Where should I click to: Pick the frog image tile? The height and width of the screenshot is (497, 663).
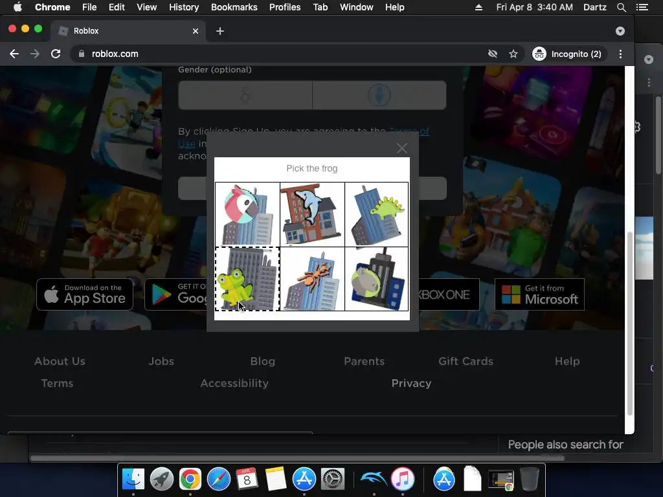[x=247, y=279]
